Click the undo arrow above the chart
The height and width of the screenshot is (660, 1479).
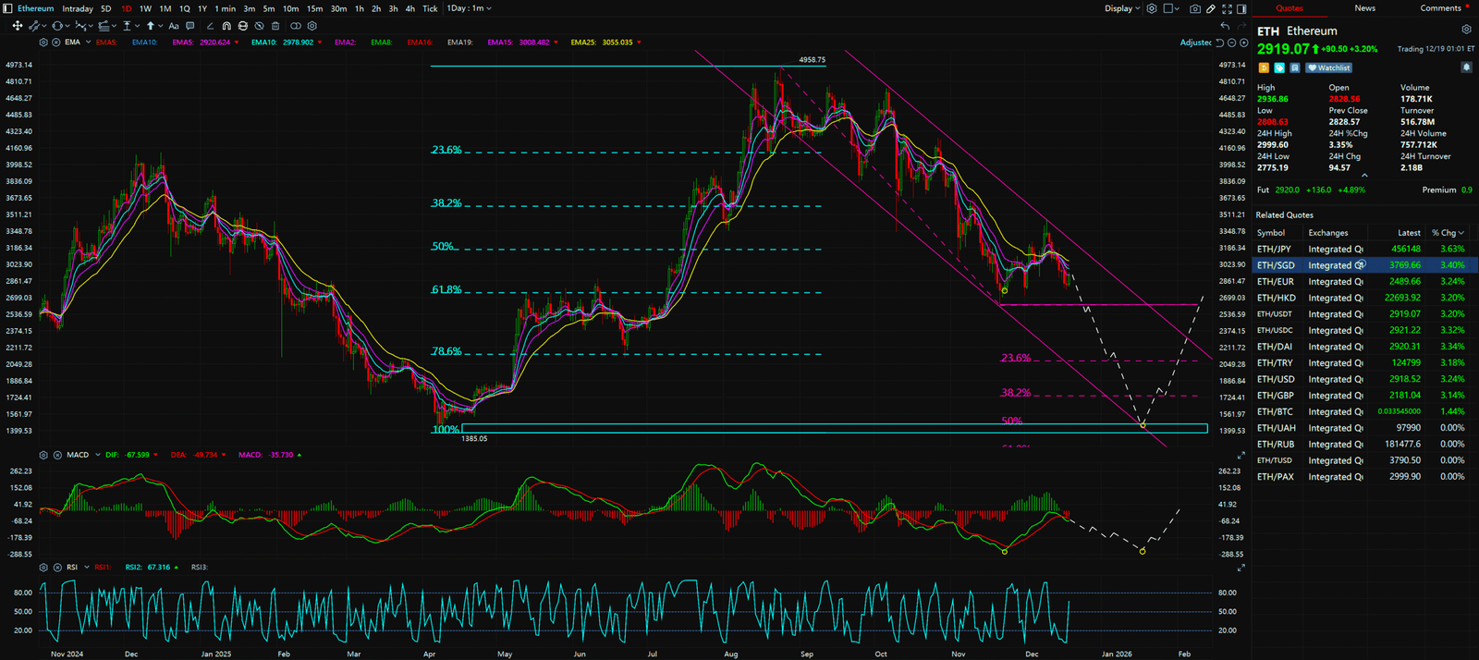pyautogui.click(x=1225, y=26)
